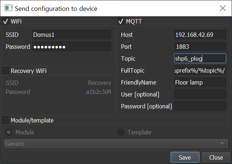The image size is (232, 164).
Task: Uncheck the WiFi checkbox
Action: point(5,22)
